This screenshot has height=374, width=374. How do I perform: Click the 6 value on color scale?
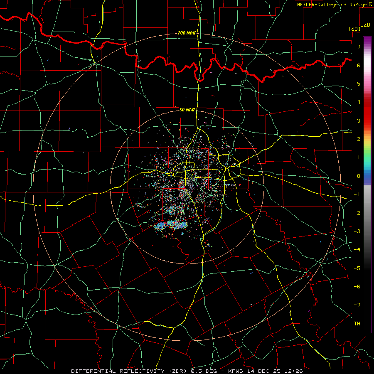click(x=359, y=65)
